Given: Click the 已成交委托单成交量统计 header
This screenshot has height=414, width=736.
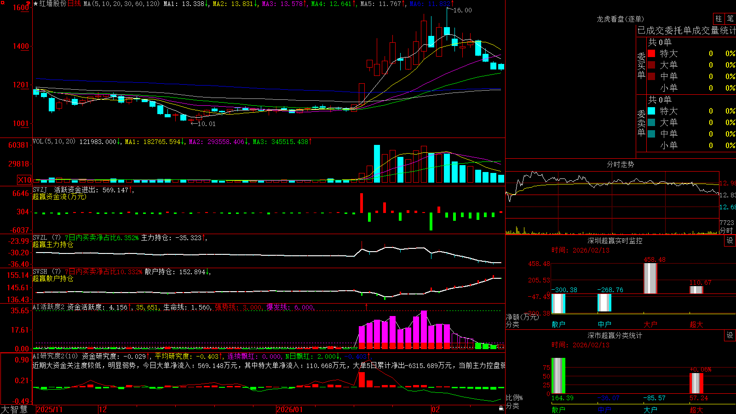Looking at the screenshot, I should pos(686,30).
